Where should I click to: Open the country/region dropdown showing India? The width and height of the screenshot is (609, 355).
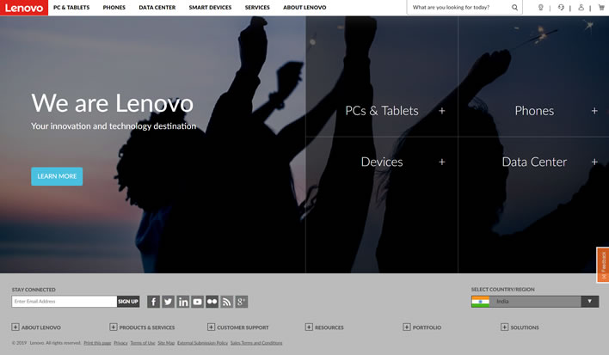(535, 302)
